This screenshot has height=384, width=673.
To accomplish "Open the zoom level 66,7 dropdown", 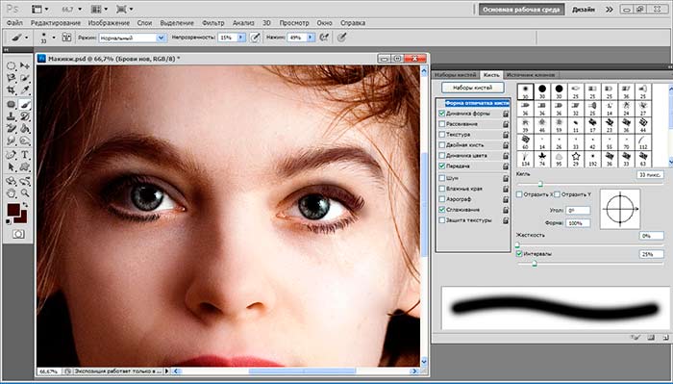I will (80, 9).
